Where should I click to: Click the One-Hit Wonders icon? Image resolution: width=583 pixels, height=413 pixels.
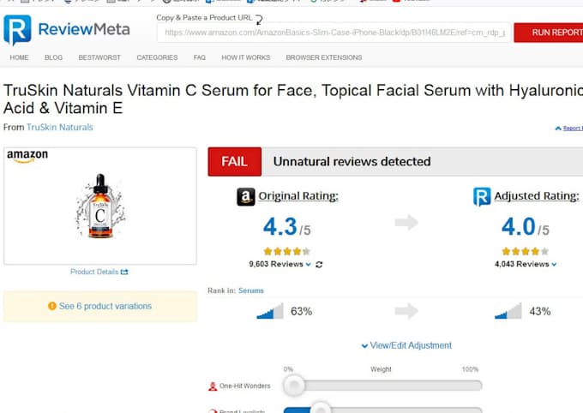pos(213,386)
